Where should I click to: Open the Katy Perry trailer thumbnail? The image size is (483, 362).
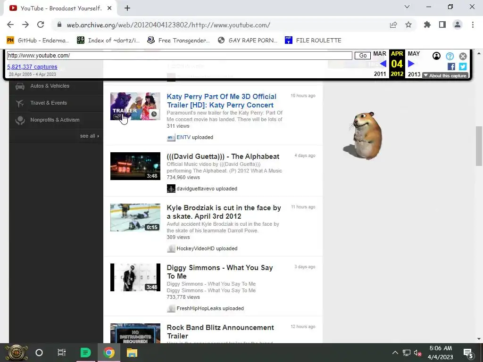point(135,106)
